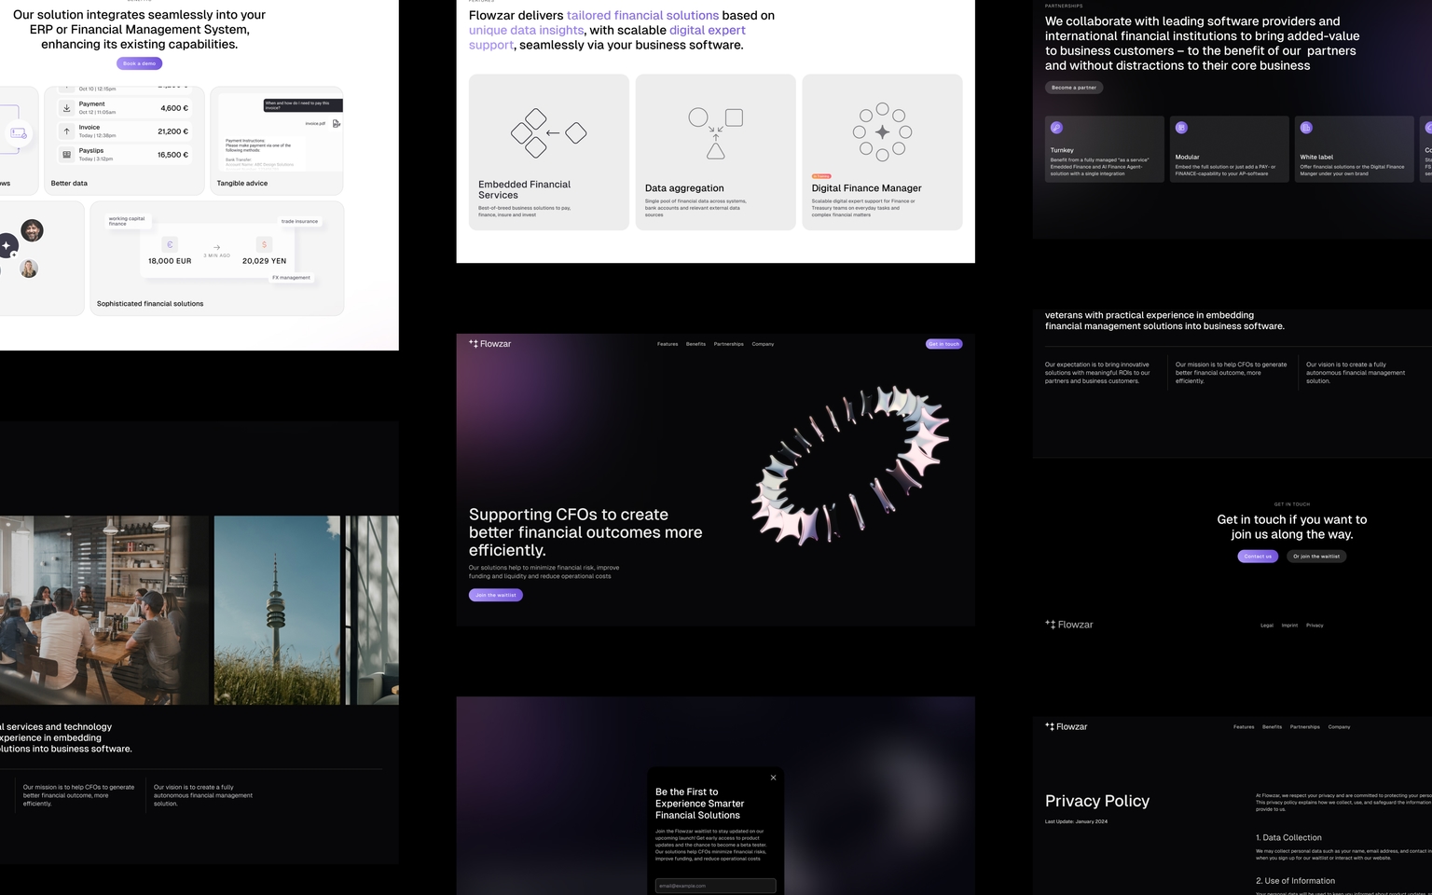Click the Imprint footer link

point(1289,626)
